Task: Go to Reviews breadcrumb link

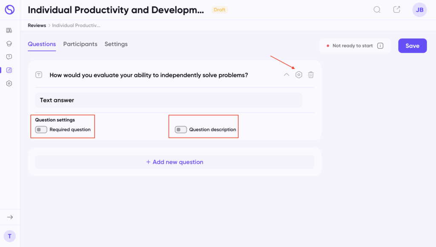Action: tap(37, 25)
